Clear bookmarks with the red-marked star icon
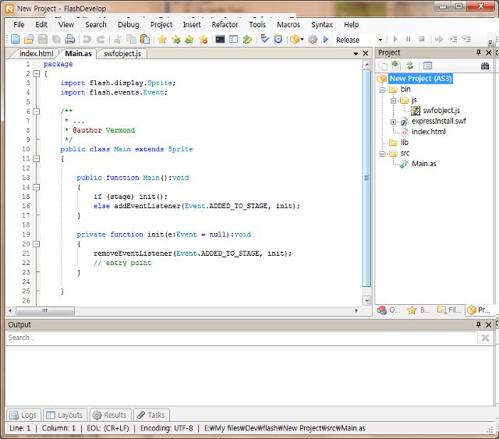Image resolution: width=499 pixels, height=439 pixels. (x=203, y=39)
